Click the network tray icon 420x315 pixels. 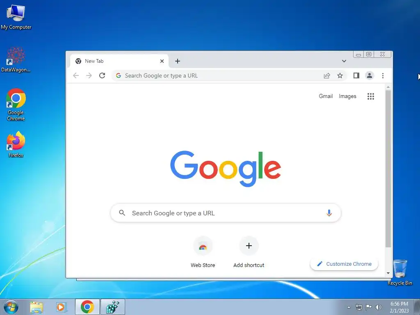pyautogui.click(x=358, y=307)
